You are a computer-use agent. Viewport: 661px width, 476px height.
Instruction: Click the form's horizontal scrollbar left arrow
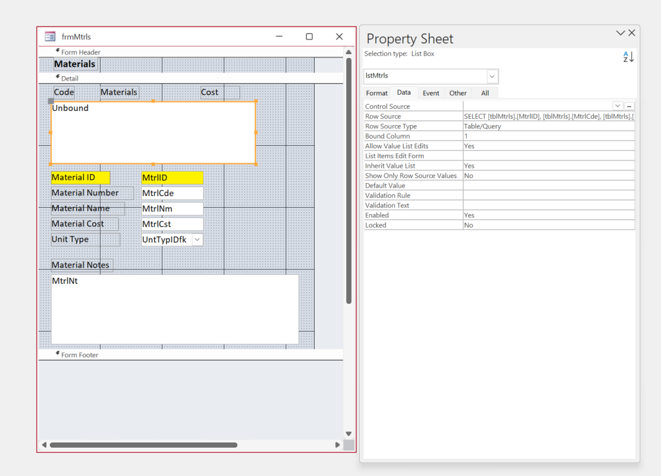[44, 445]
